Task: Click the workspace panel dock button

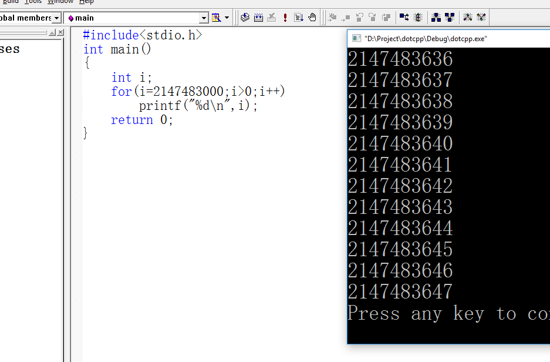Action: coord(52,32)
